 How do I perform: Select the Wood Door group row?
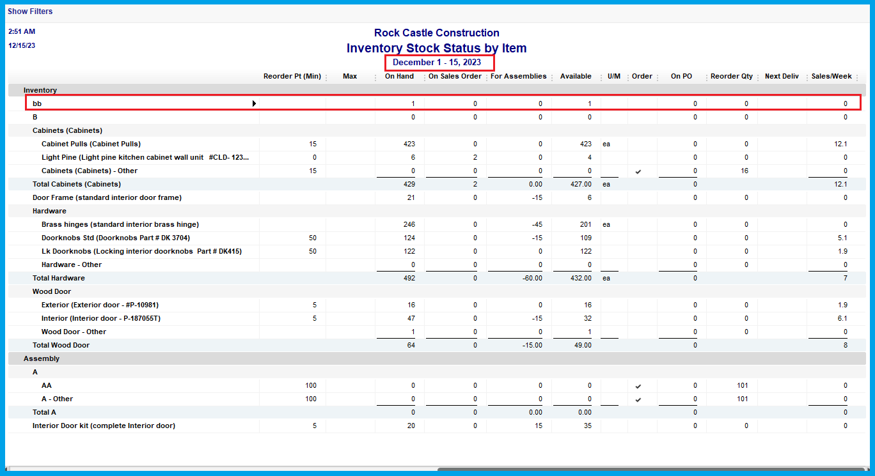click(x=437, y=291)
